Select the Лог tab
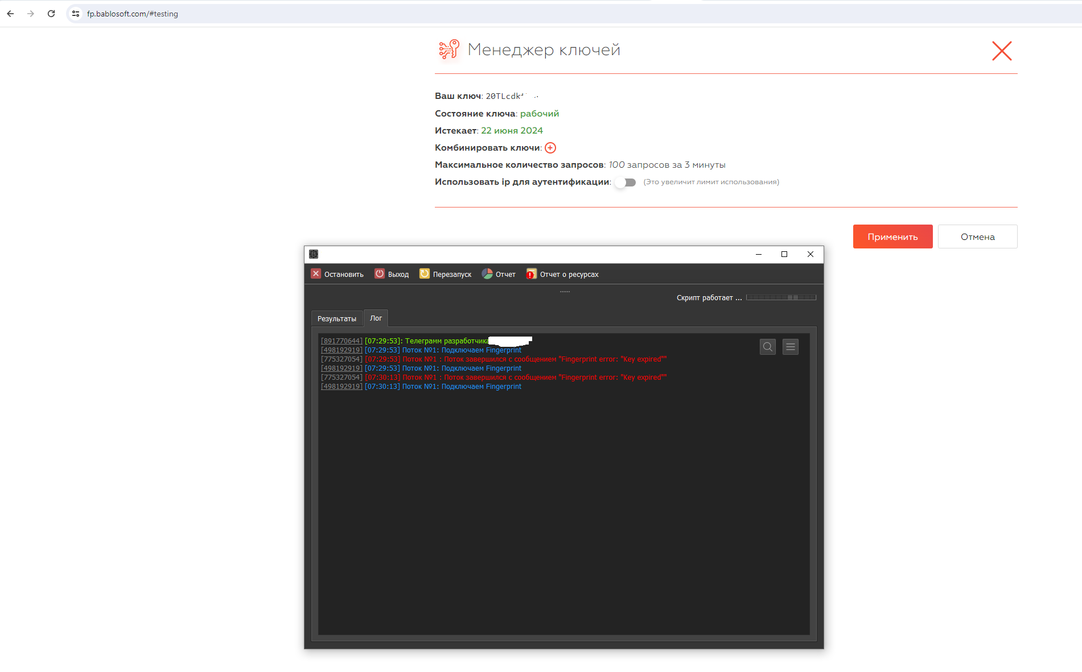1082x672 pixels. pos(376,318)
